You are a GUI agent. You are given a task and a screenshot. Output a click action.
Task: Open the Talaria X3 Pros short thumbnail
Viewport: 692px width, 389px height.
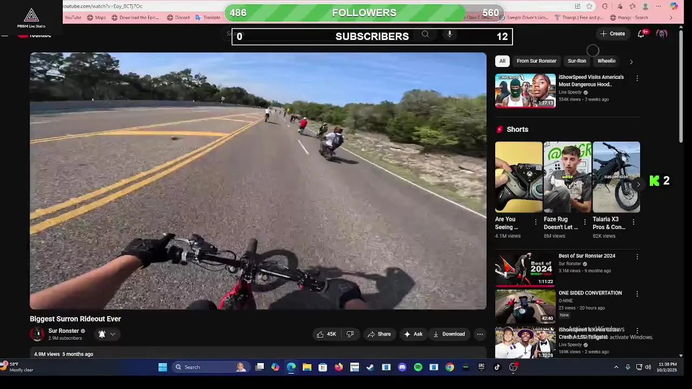[616, 177]
